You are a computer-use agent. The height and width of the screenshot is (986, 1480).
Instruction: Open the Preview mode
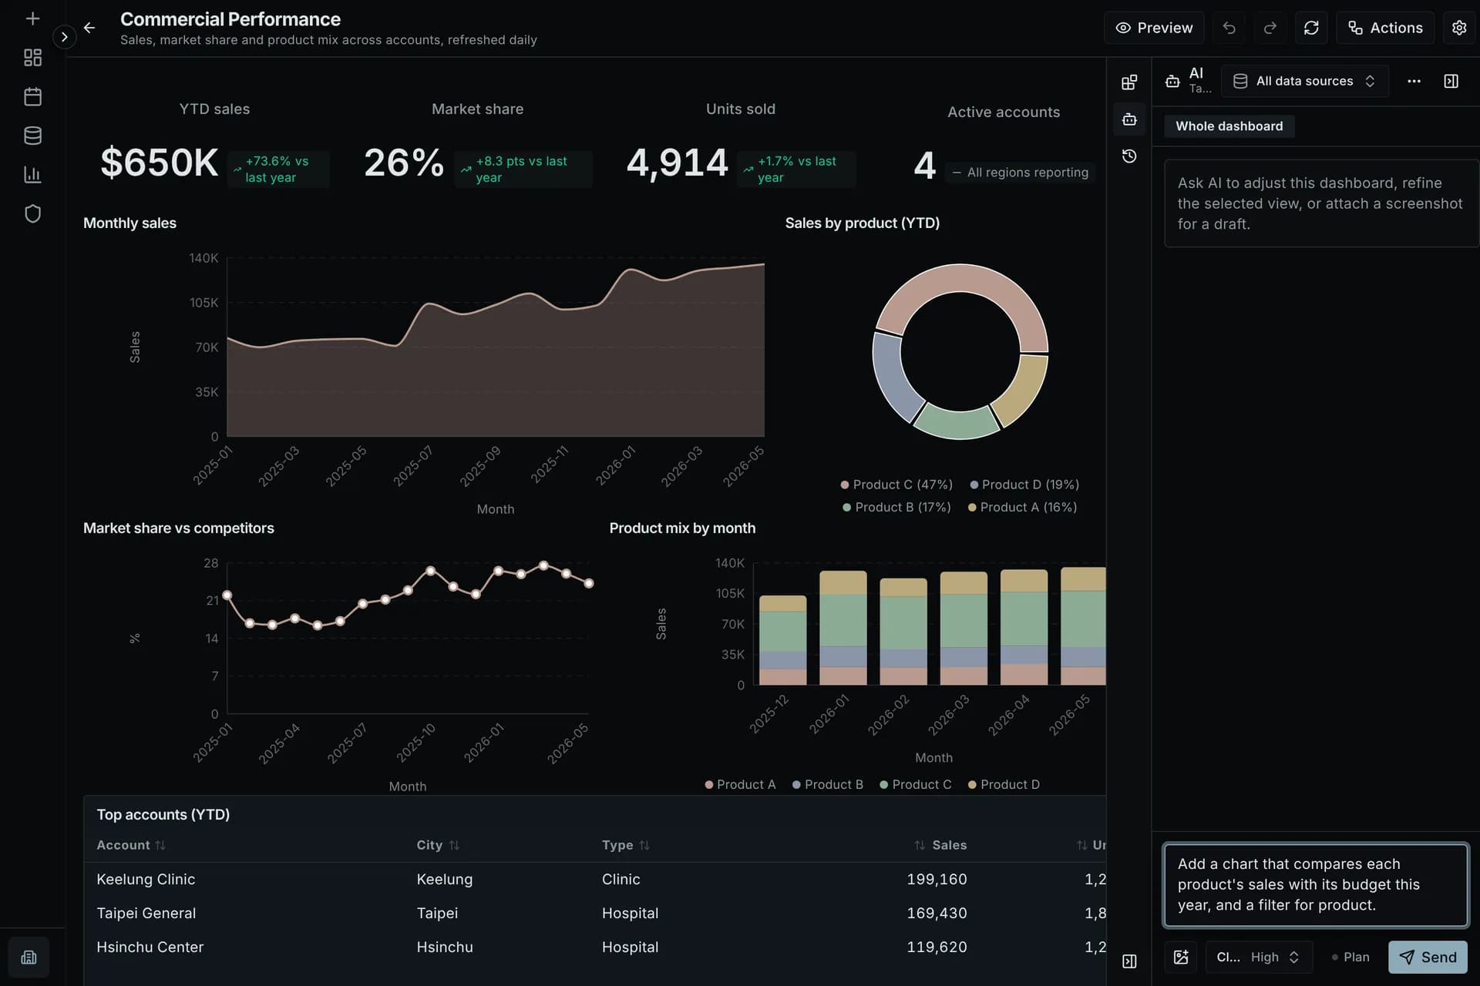1154,28
